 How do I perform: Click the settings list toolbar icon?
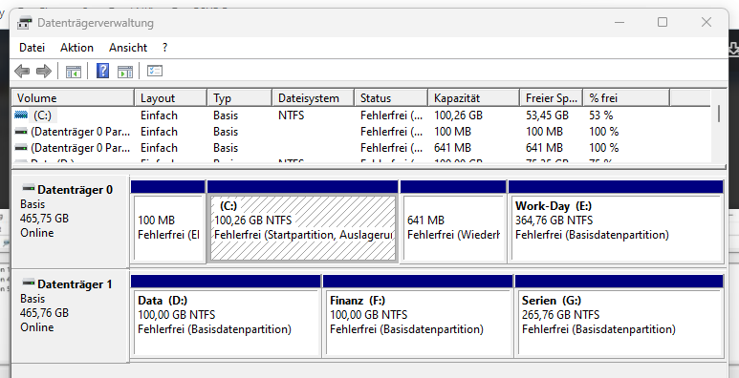(155, 71)
